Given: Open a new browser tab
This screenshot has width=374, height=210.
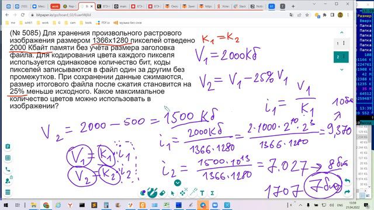Looking at the screenshot, I should [293, 6].
